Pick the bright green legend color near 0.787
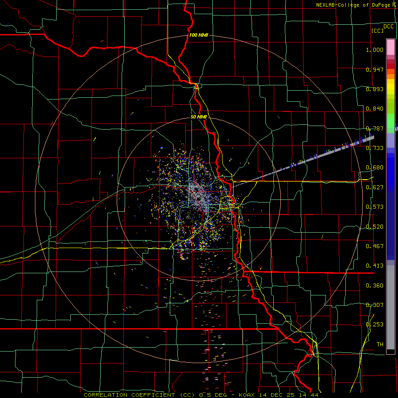Image resolution: width=398 pixels, height=398 pixels. (390, 121)
